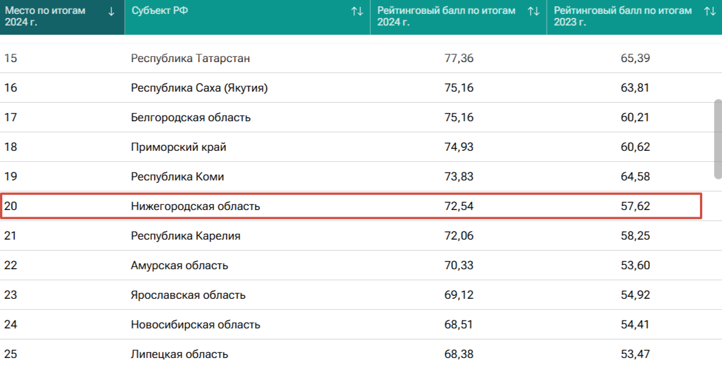Click the 72,54 score value for 2024

pyautogui.click(x=459, y=207)
